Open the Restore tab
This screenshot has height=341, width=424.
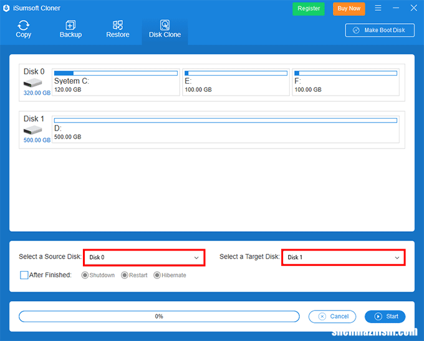coord(118,29)
